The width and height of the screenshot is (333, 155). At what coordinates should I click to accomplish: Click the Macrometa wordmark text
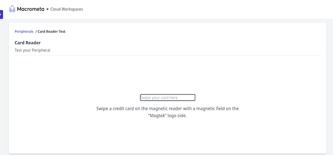[x=31, y=9]
